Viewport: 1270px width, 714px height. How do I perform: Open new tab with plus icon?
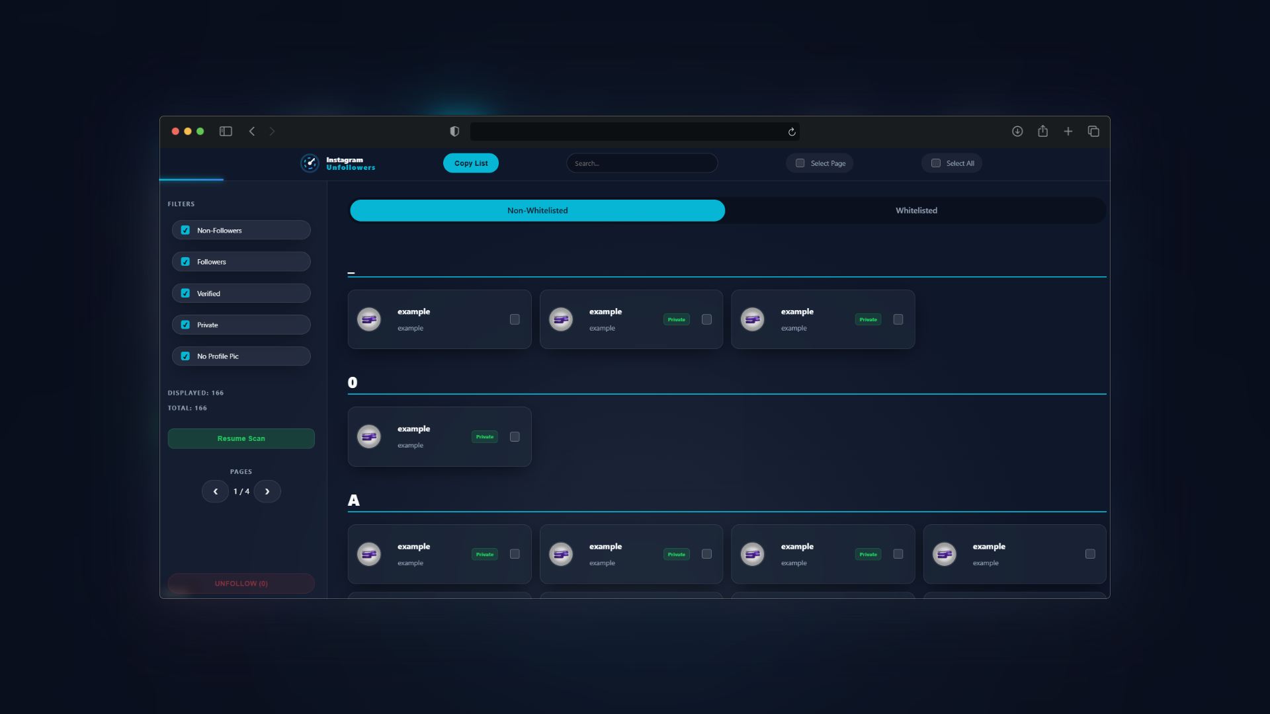click(x=1068, y=132)
